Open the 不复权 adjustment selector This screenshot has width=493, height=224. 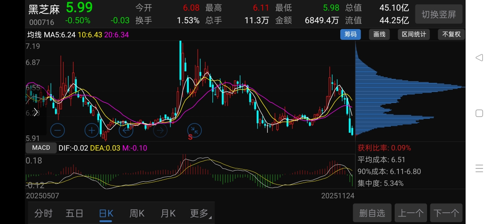click(451, 34)
